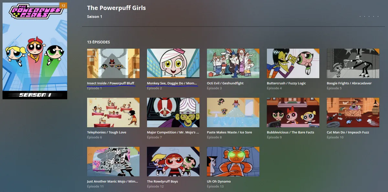Play Major Competition episode thumbnail

(173, 112)
